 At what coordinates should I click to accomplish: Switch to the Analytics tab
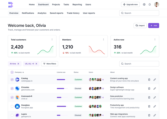point(42,13)
